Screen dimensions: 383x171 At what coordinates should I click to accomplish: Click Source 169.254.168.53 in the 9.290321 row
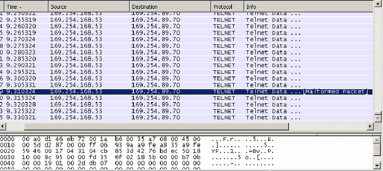tap(76, 65)
